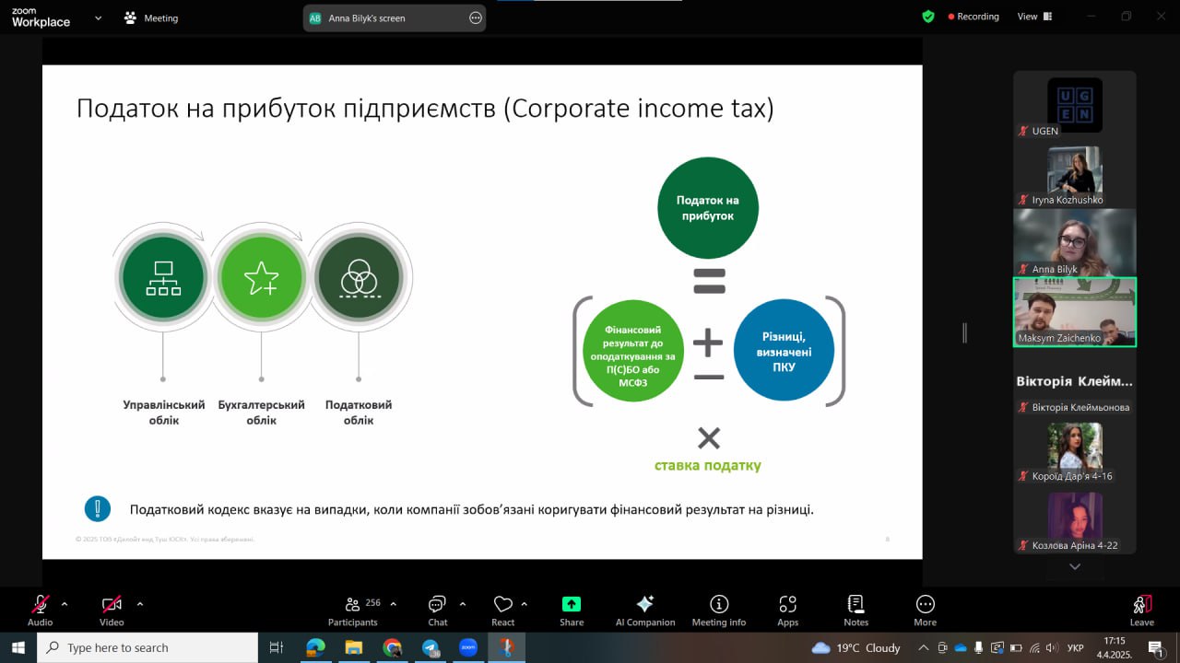Click the green Share screen icon
The height and width of the screenshot is (663, 1180).
pos(572,605)
